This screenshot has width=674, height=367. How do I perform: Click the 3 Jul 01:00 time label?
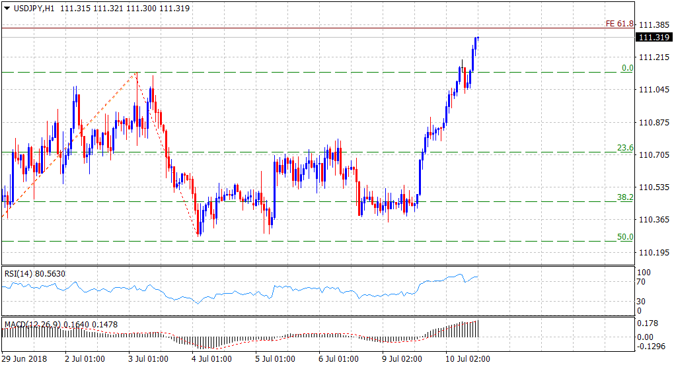[149, 358]
